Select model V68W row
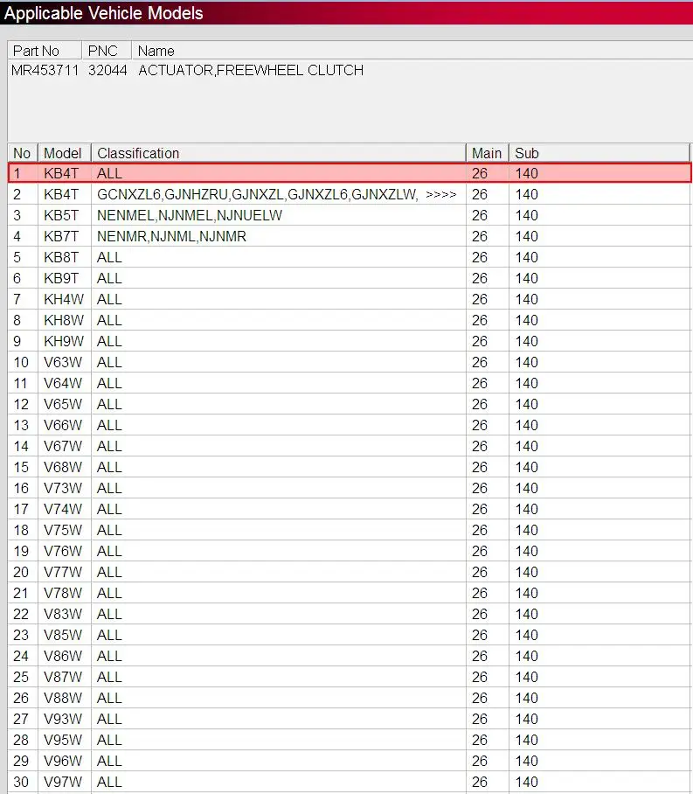The height and width of the screenshot is (794, 693). (x=350, y=467)
